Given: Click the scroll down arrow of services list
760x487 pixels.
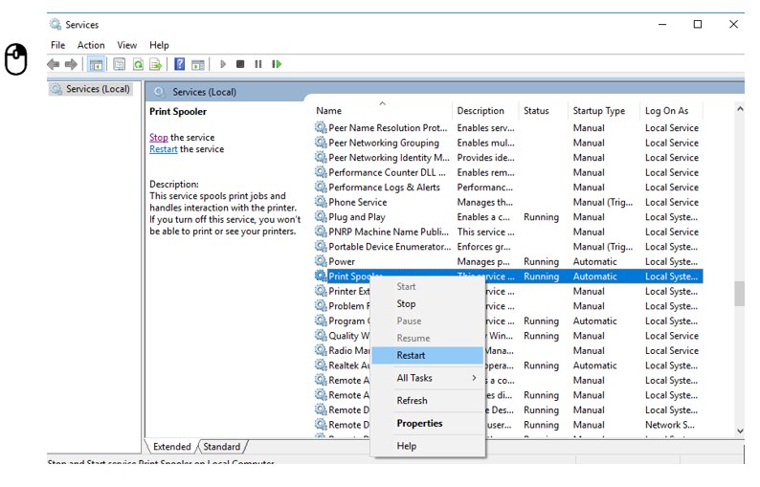Looking at the screenshot, I should (739, 431).
